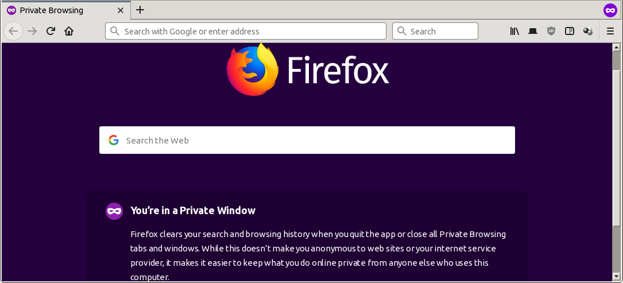This screenshot has width=623, height=283.
Task: Click the Forward arrow button
Action: [32, 32]
